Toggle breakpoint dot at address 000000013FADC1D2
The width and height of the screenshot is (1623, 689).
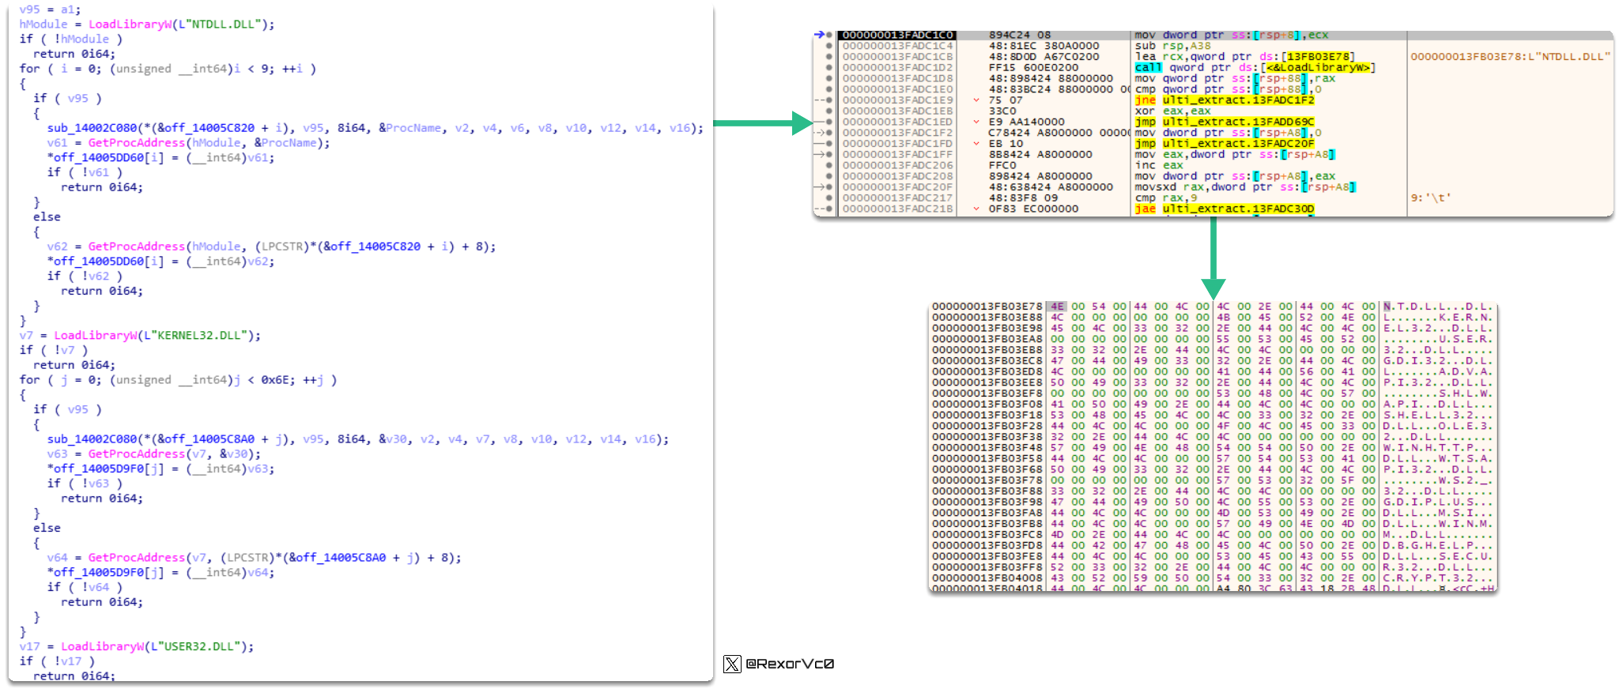click(828, 68)
